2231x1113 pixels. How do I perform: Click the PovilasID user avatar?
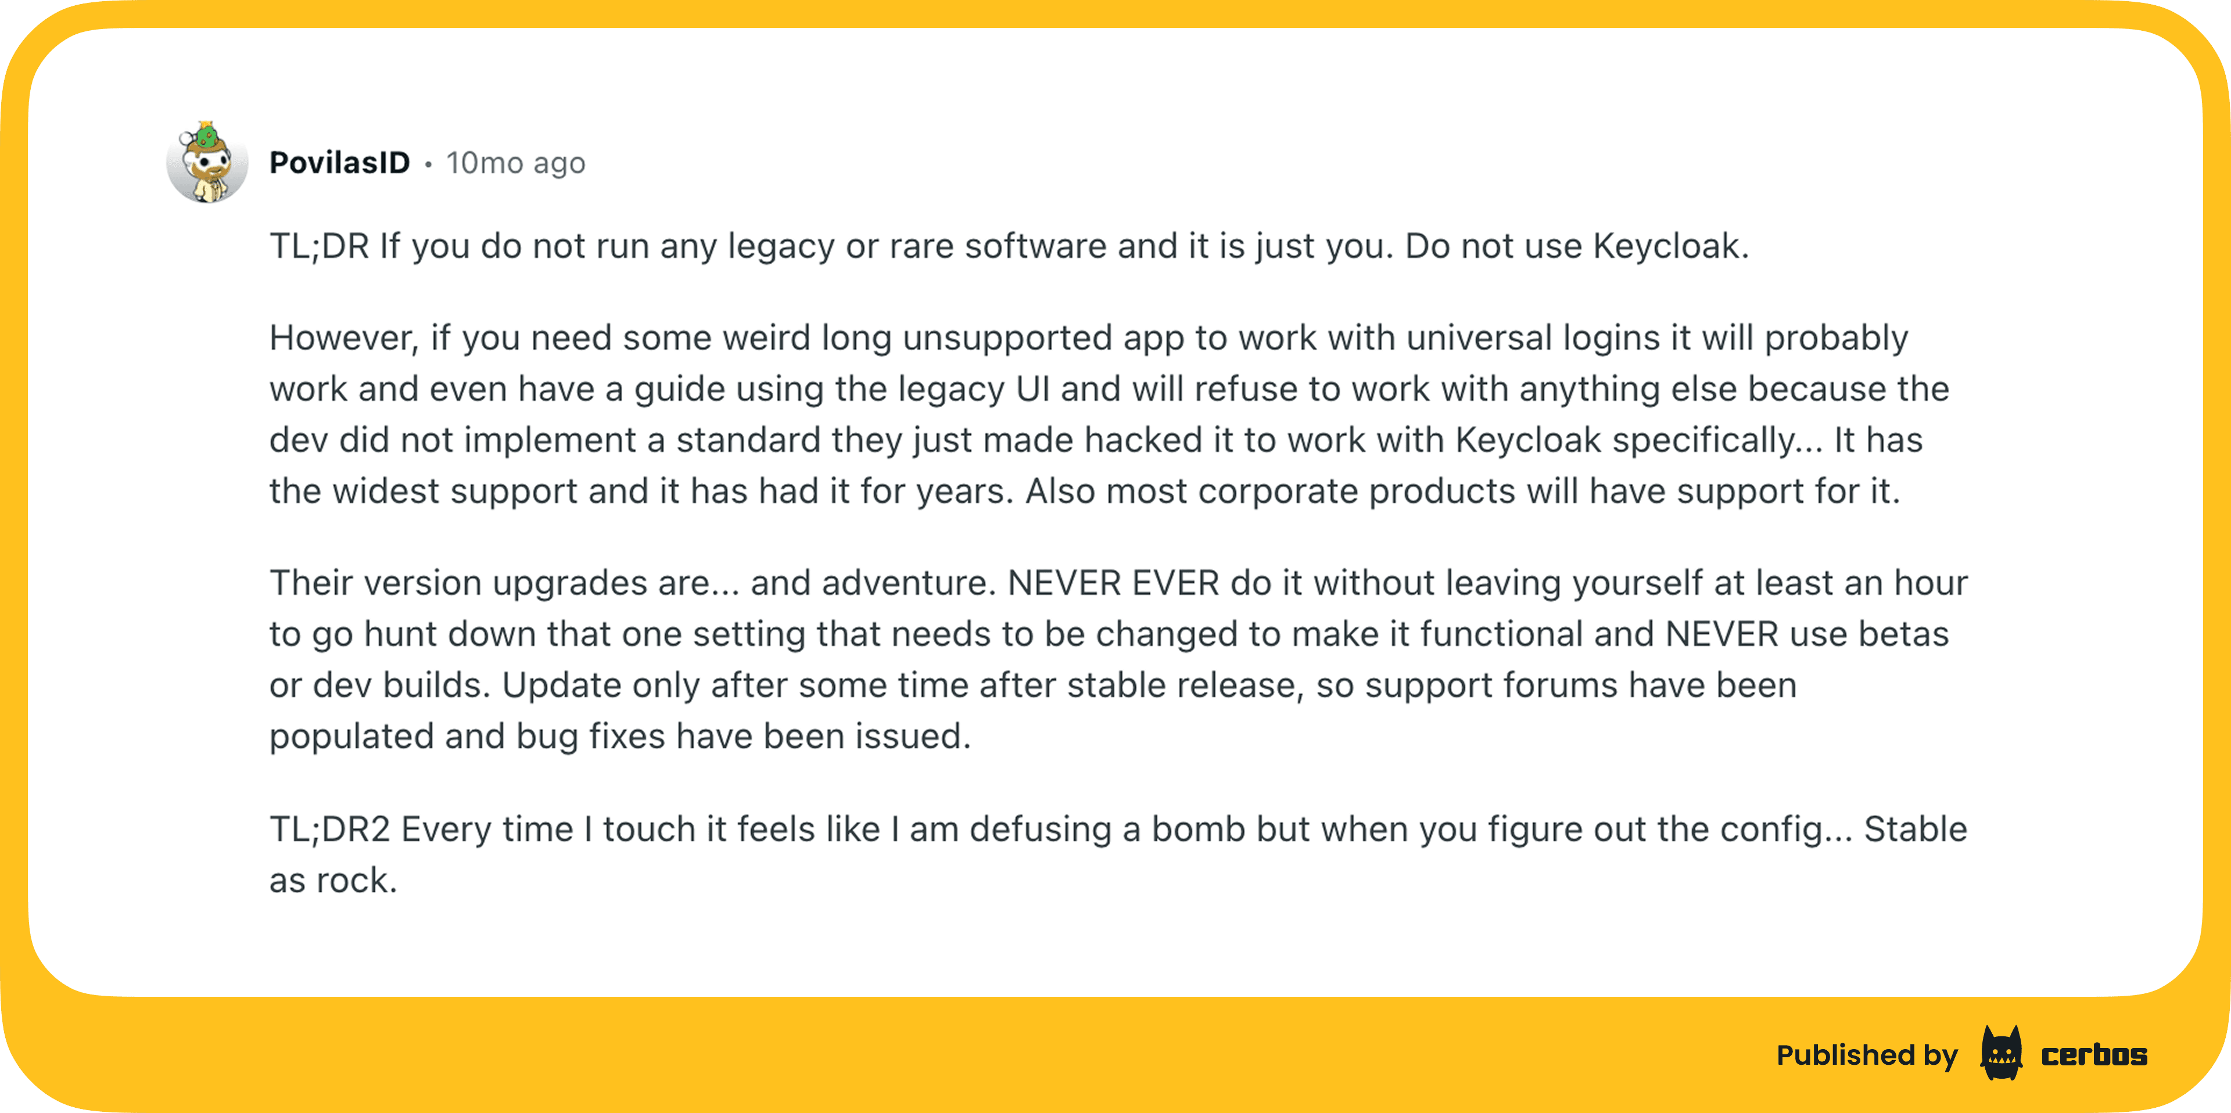[x=207, y=163]
